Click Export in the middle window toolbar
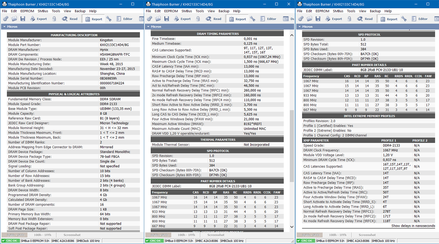The width and height of the screenshot is (439, 244). [x=182, y=19]
